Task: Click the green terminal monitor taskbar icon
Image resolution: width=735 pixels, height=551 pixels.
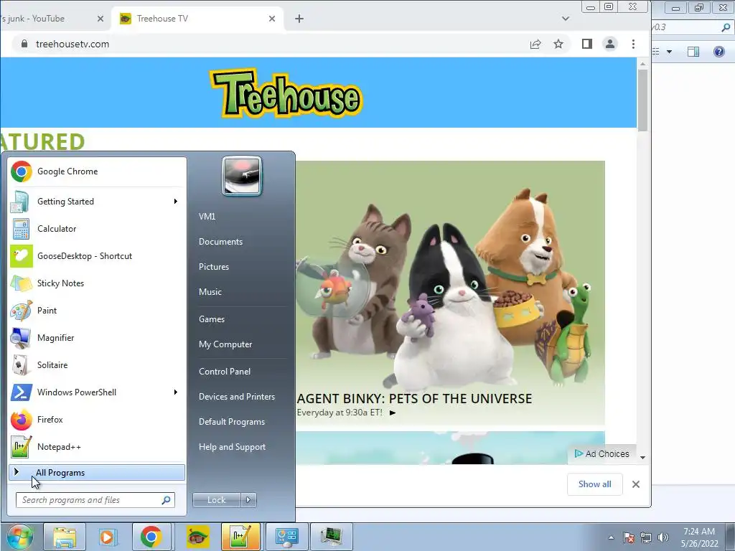Action: pyautogui.click(x=331, y=537)
